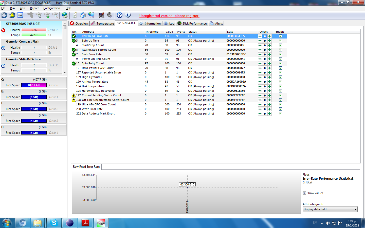365x228 pixels.
Task: Open the Configuration menu
Action: pyautogui.click(x=52, y=8)
